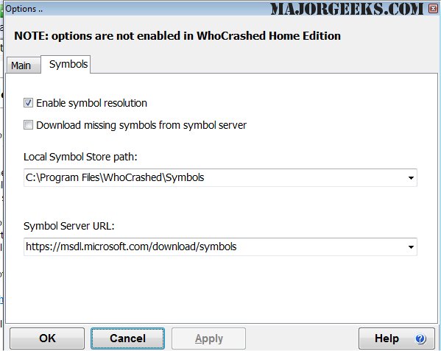This screenshot has width=441, height=351.
Task: Click the MAJORGEEKS.COM watermark logo
Action: [x=347, y=9]
